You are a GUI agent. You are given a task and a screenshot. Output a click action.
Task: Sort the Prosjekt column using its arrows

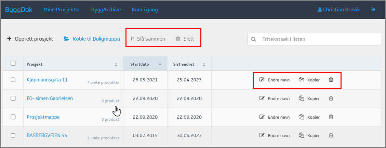116,65
